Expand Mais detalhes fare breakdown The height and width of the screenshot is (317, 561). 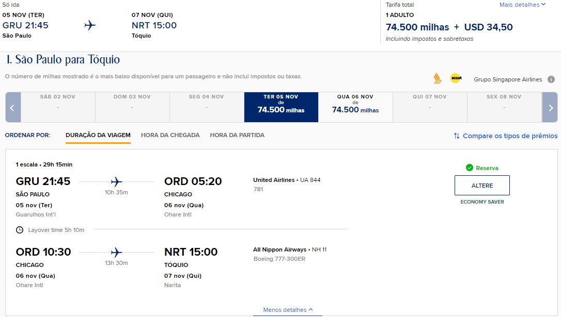click(522, 5)
